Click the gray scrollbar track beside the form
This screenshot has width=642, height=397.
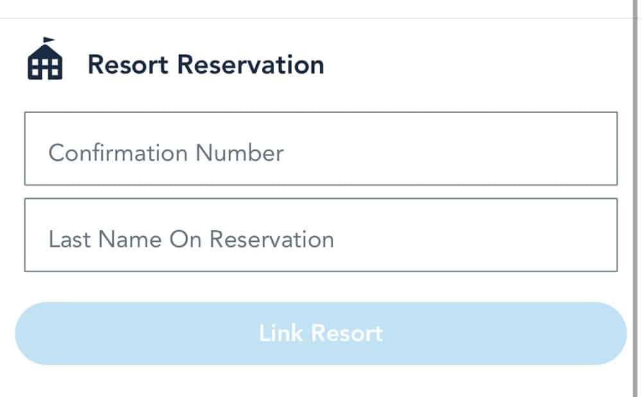[x=636, y=198]
